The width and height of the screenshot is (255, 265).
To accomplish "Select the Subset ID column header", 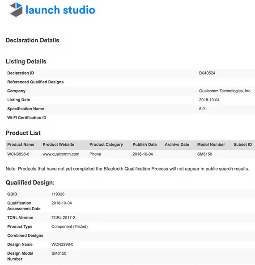I will [x=242, y=145].
